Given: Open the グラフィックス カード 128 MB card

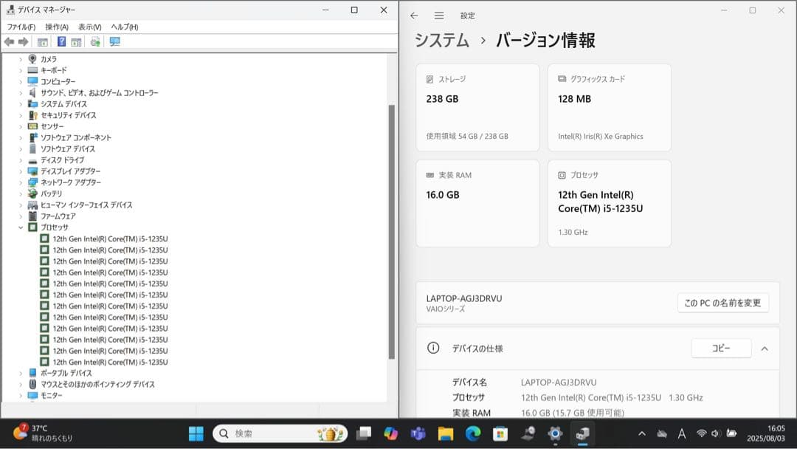Looking at the screenshot, I should 610,107.
